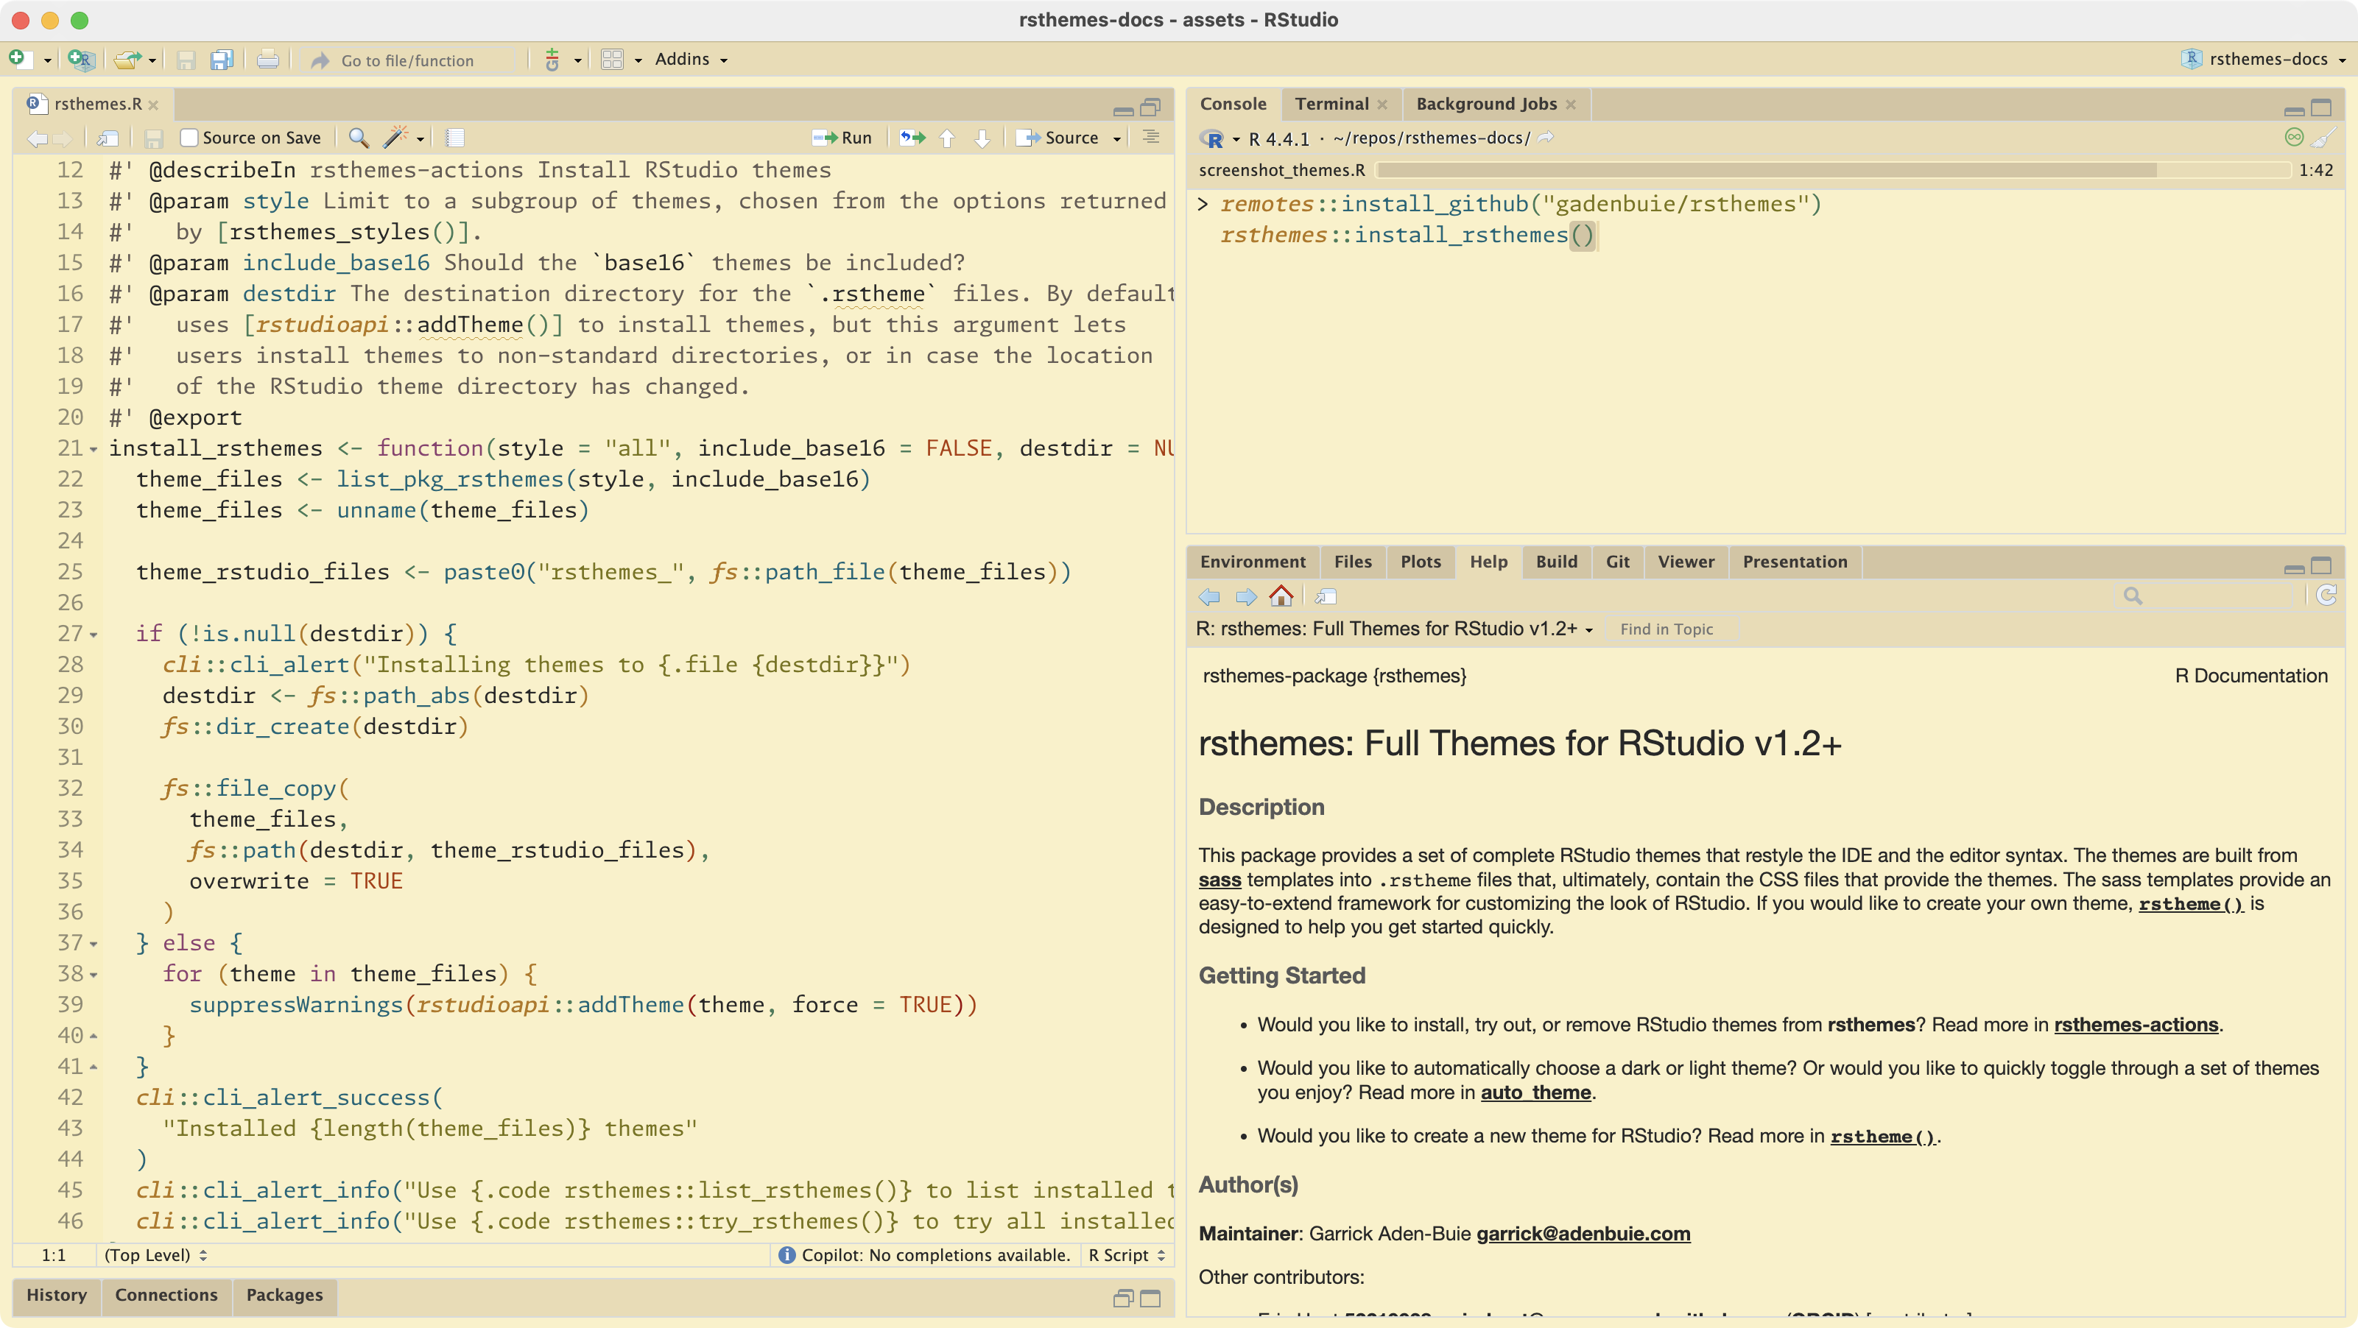
Task: Collapse the function fold at line 21
Action: click(94, 449)
